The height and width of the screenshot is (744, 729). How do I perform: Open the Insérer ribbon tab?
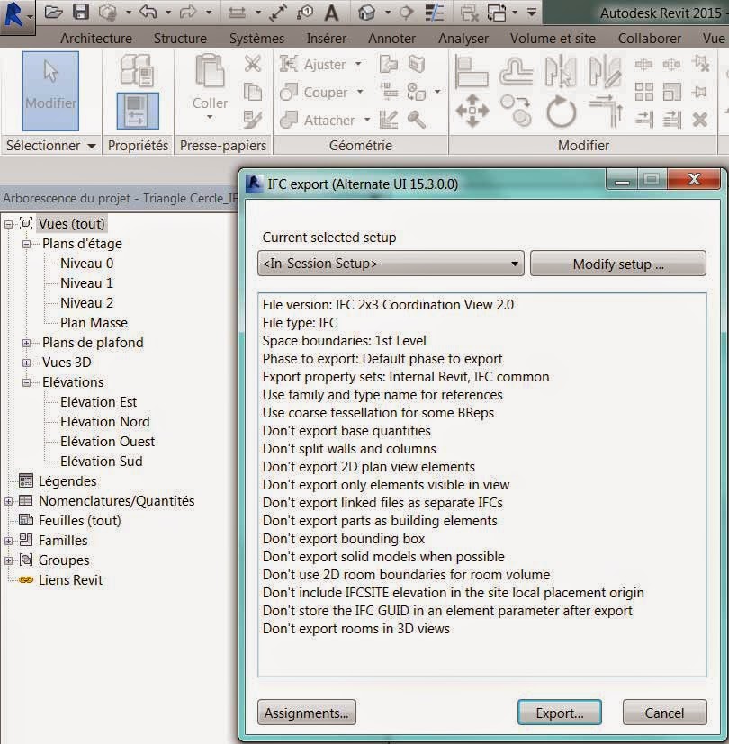[327, 38]
